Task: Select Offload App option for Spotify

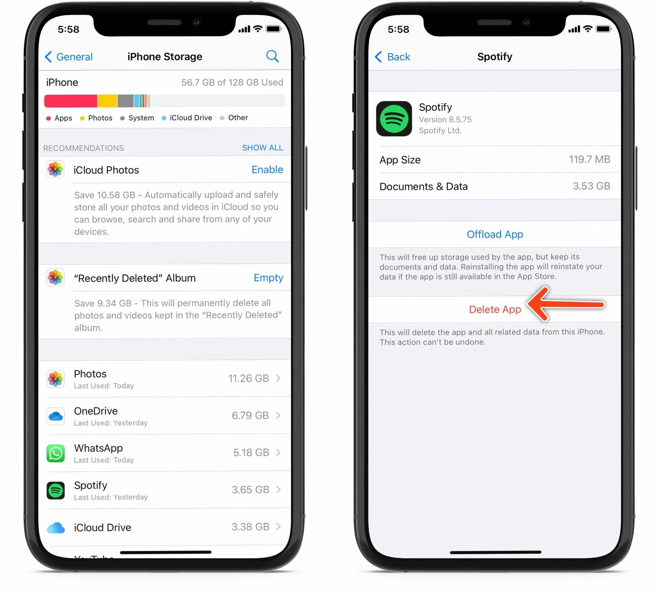Action: (494, 234)
